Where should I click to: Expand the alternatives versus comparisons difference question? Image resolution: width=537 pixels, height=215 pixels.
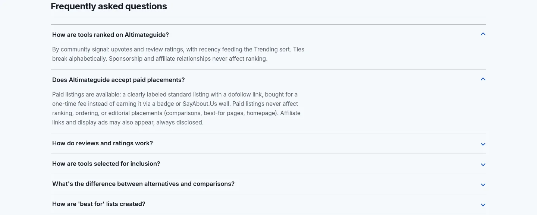pyautogui.click(x=143, y=184)
